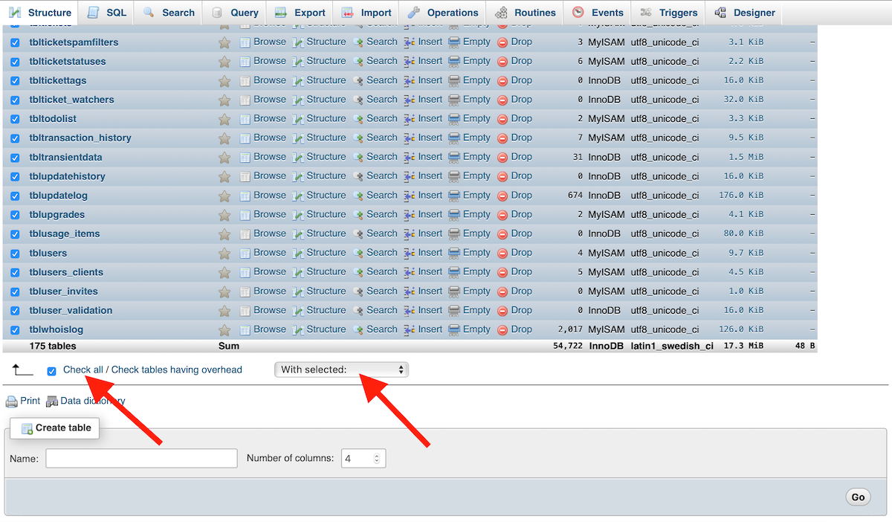The height and width of the screenshot is (522, 892).
Task: Click the Search icon for tblupgrades
Action: (358, 216)
